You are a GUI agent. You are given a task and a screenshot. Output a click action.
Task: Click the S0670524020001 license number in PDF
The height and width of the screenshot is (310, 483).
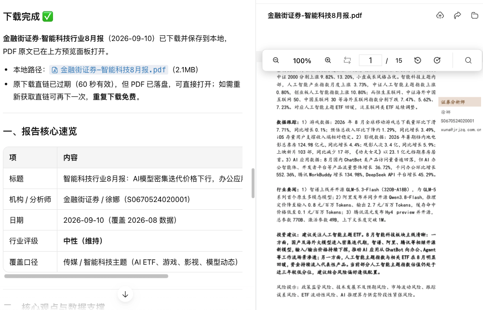click(457, 121)
